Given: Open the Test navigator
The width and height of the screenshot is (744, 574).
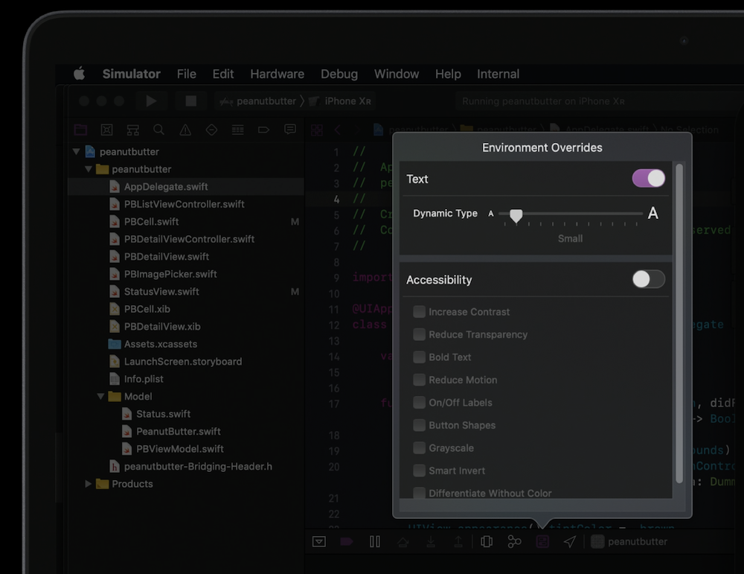Looking at the screenshot, I should [211, 130].
